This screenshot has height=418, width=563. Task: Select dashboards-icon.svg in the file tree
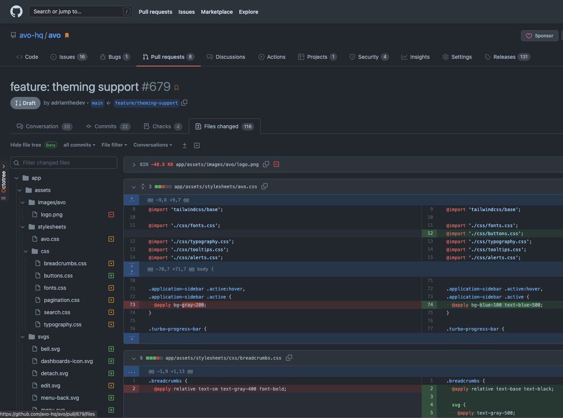pyautogui.click(x=67, y=361)
